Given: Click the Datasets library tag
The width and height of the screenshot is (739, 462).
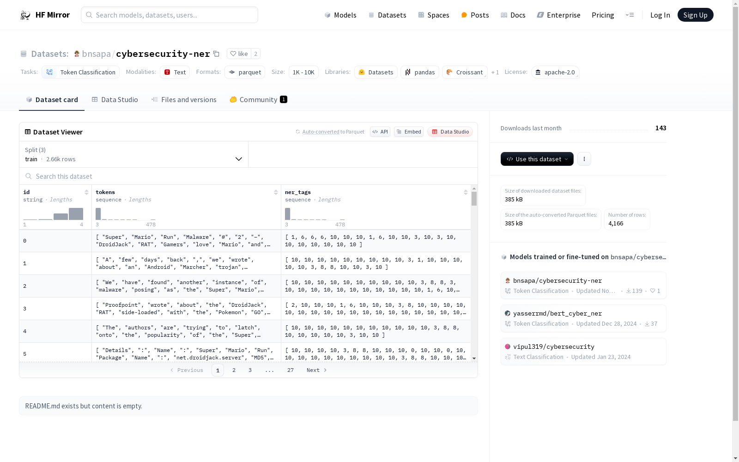Looking at the screenshot, I should (x=376, y=72).
